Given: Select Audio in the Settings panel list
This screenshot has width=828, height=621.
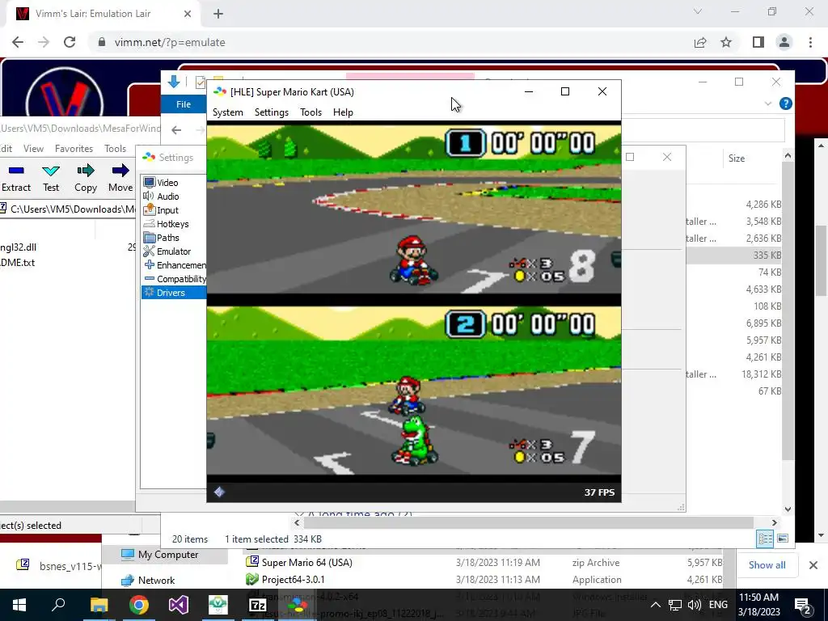Looking at the screenshot, I should coord(167,196).
